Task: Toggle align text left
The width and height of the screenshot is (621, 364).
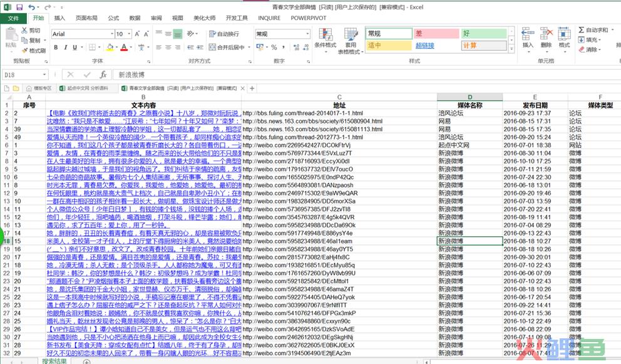Action: click(159, 47)
